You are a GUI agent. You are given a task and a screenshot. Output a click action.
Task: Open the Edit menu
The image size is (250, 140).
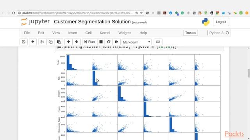pyautogui.click(x=41, y=33)
